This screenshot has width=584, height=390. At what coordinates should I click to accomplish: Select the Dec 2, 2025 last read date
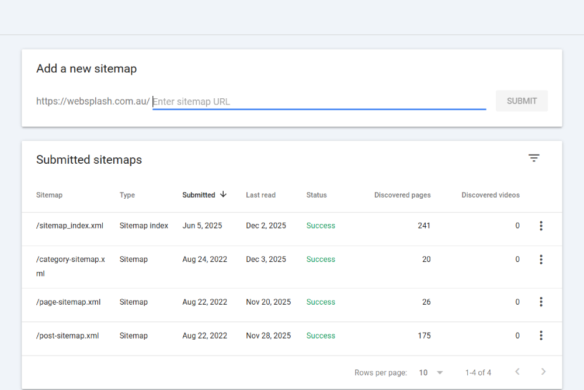point(266,226)
